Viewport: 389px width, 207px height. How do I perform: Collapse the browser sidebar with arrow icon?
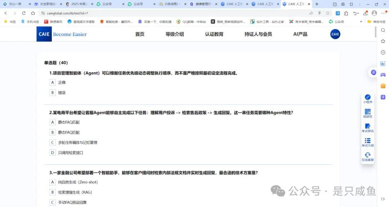(x=383, y=199)
